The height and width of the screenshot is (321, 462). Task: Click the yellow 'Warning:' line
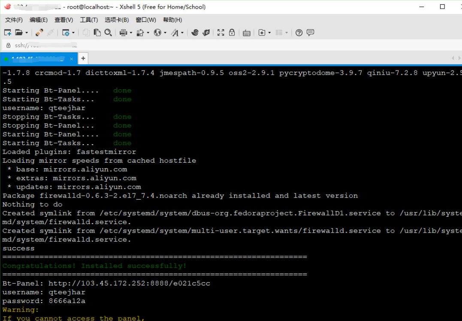pos(21,310)
